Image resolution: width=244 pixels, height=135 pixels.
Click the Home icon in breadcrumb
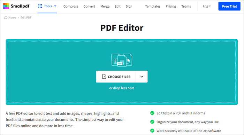click(6, 17)
